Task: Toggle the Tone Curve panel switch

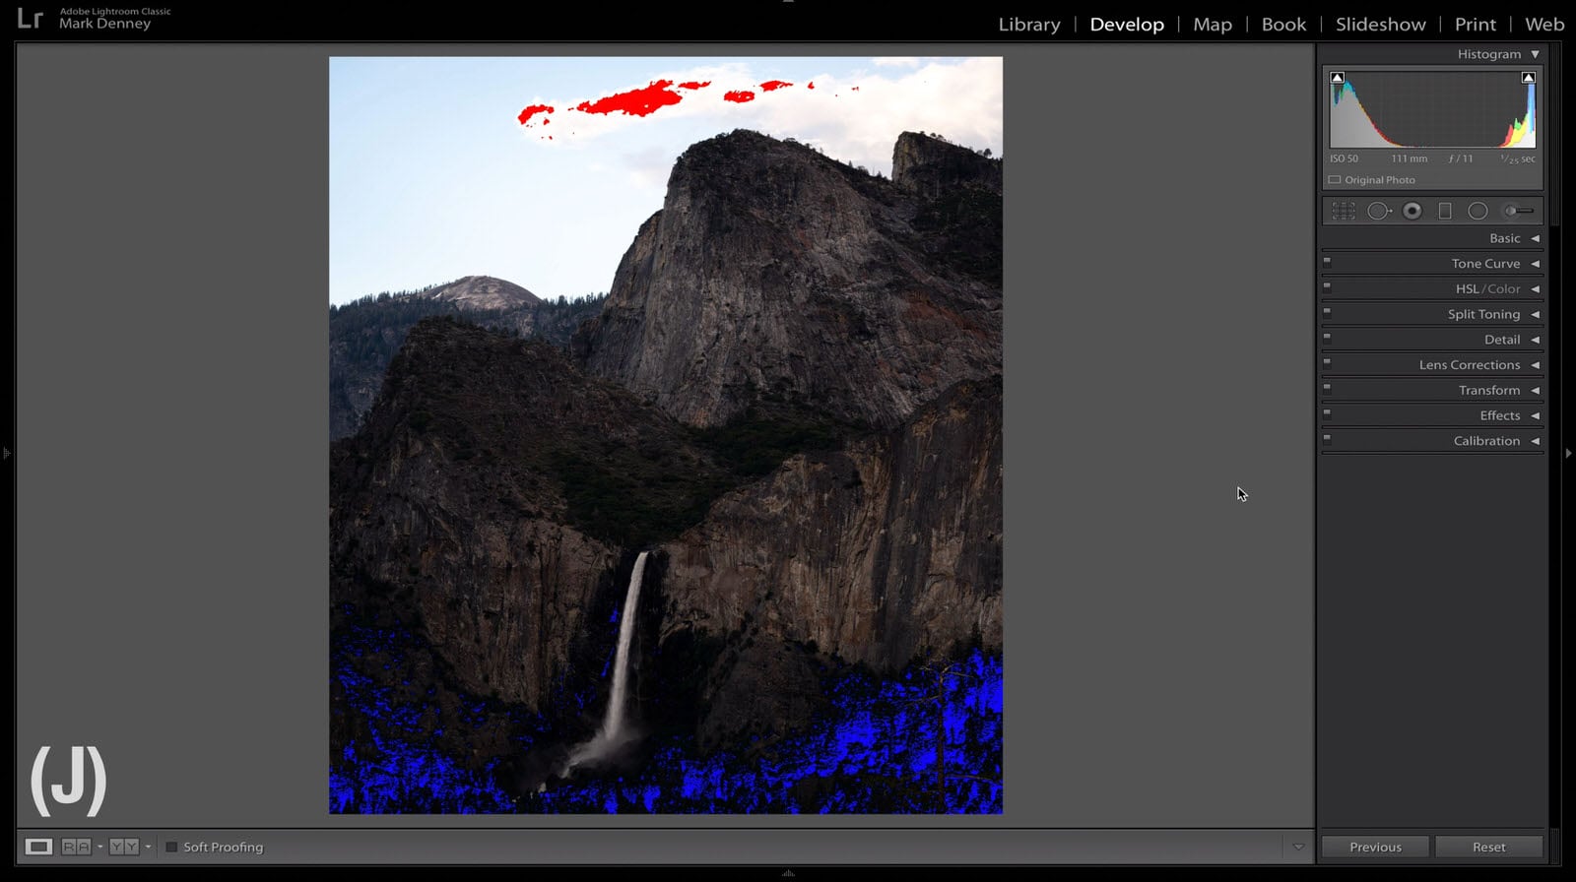Action: click(1327, 262)
